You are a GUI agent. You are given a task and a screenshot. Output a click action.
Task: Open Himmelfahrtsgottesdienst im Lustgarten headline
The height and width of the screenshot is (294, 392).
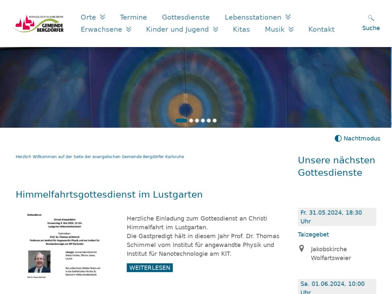109,194
